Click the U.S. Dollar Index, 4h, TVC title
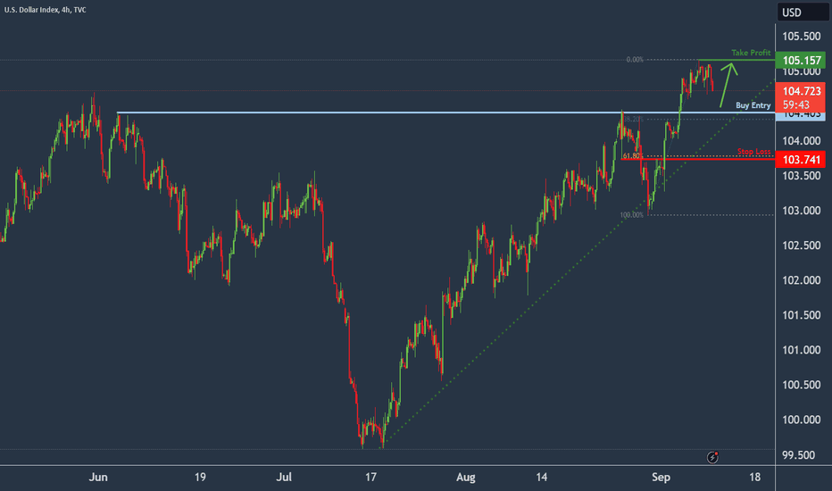Image resolution: width=832 pixels, height=491 pixels. tap(46, 10)
